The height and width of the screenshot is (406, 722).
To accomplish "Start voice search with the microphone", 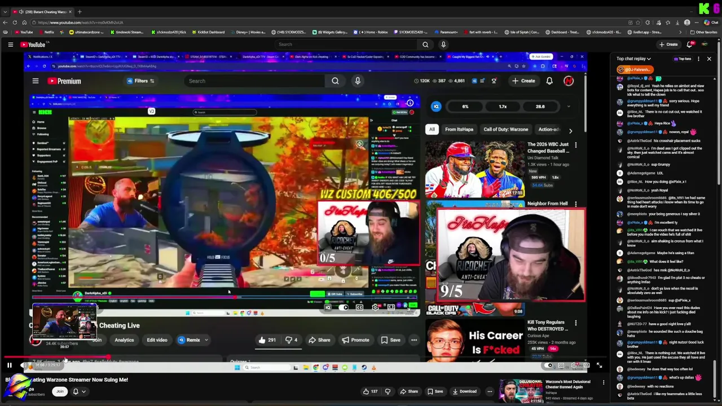I will pyautogui.click(x=443, y=45).
